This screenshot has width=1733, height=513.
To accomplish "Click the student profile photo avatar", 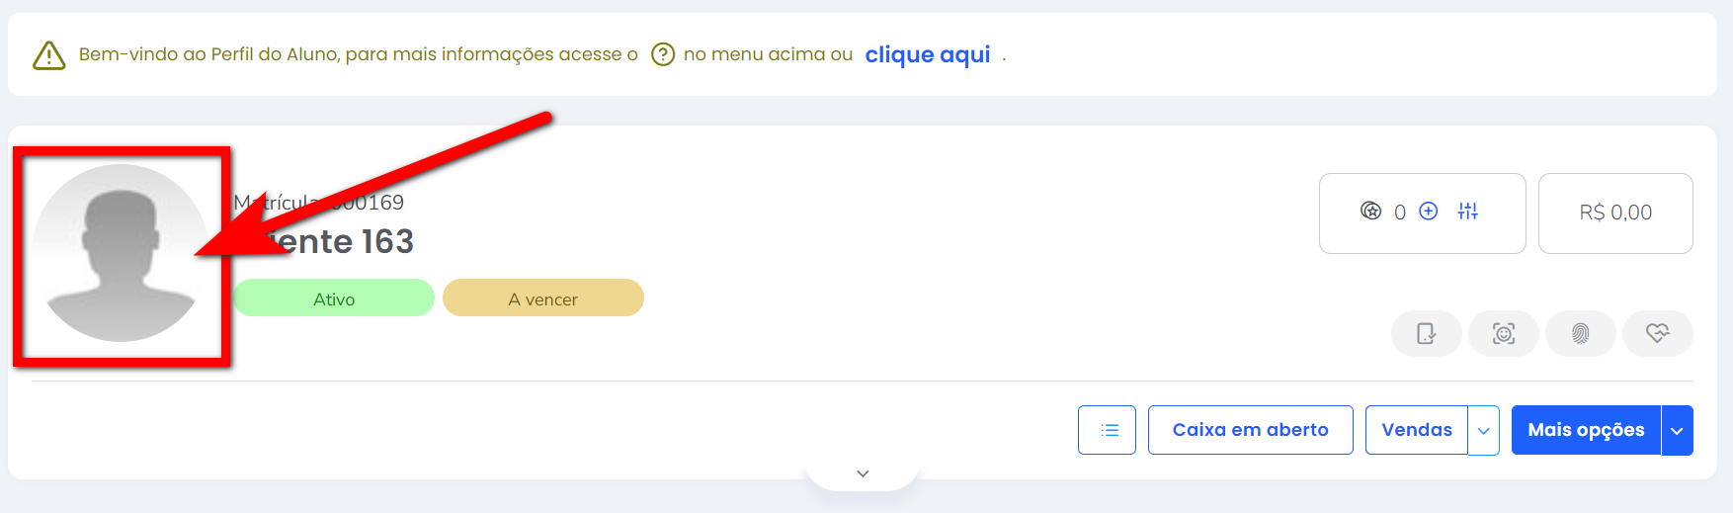I will tap(121, 253).
